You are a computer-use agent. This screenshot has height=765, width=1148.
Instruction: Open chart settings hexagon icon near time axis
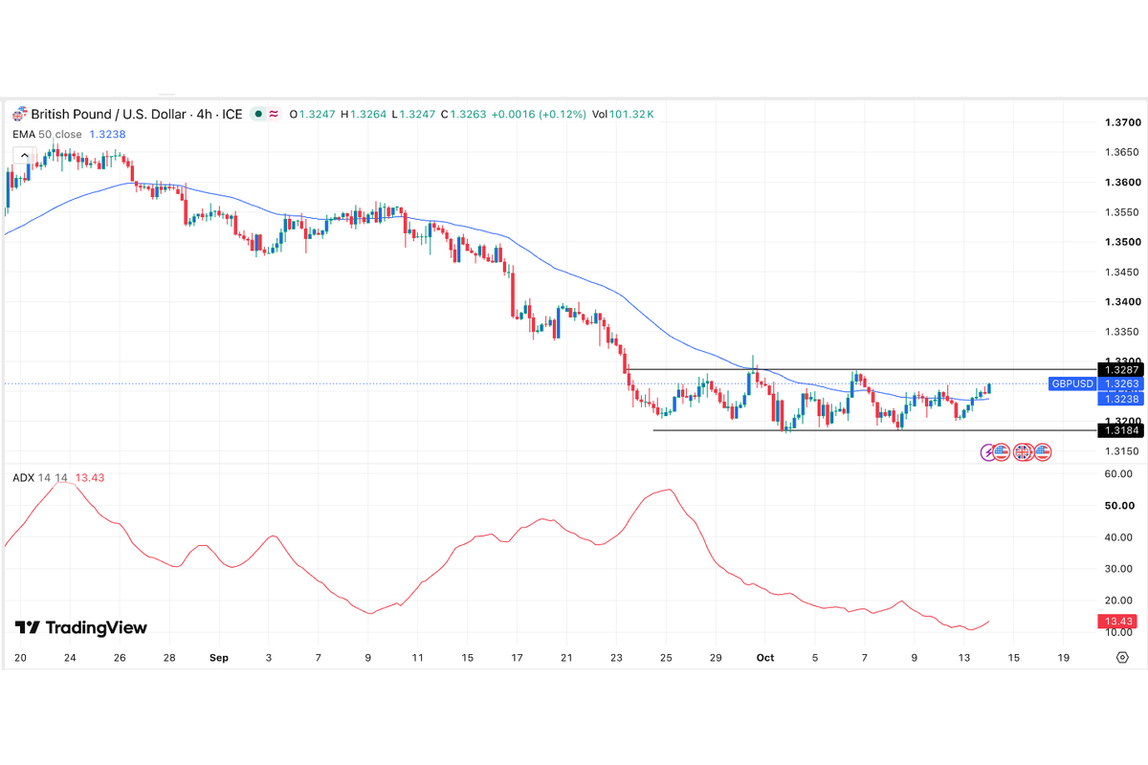(1122, 658)
